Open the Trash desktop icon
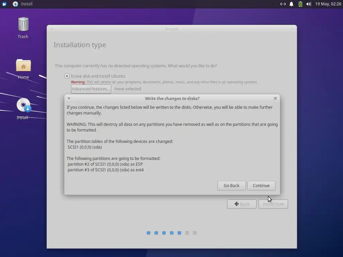Viewport: 343px width, 257px height. point(23,28)
